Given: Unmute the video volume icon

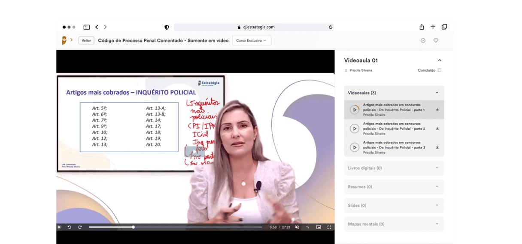Looking at the screenshot, I should coord(297,227).
